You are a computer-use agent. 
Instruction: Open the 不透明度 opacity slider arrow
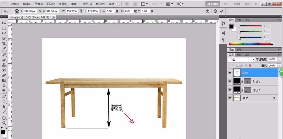(279, 59)
